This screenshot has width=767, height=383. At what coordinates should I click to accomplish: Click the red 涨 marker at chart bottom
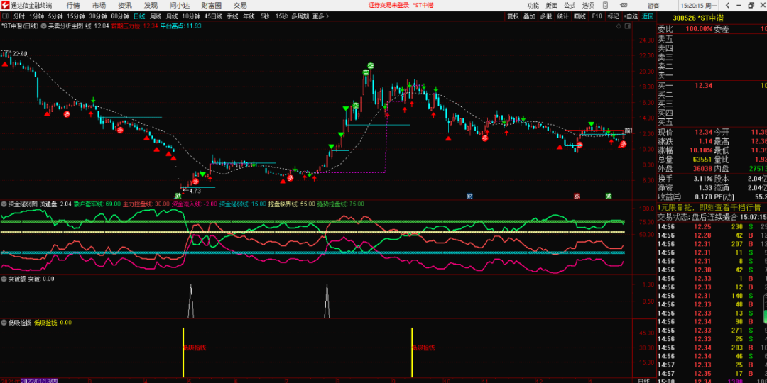point(577,196)
